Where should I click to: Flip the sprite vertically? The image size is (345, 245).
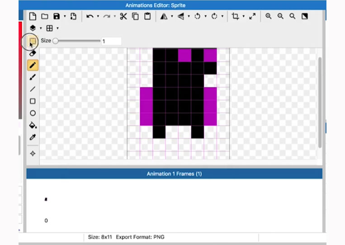[181, 16]
